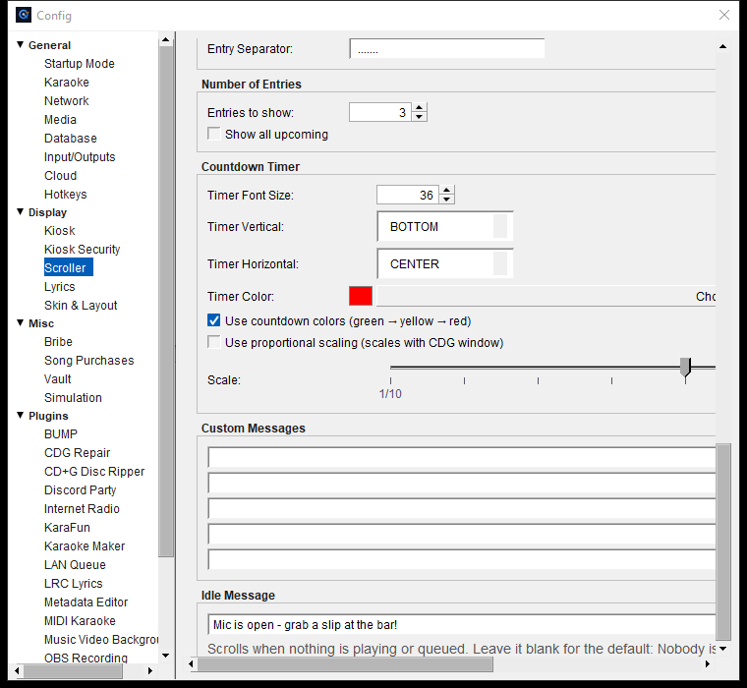
Task: Open the Karaoke Maker plugin
Action: (x=85, y=546)
